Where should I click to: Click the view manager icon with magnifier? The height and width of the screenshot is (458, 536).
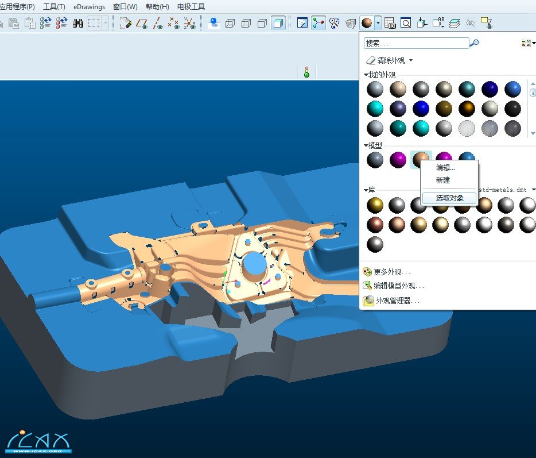[x=406, y=24]
